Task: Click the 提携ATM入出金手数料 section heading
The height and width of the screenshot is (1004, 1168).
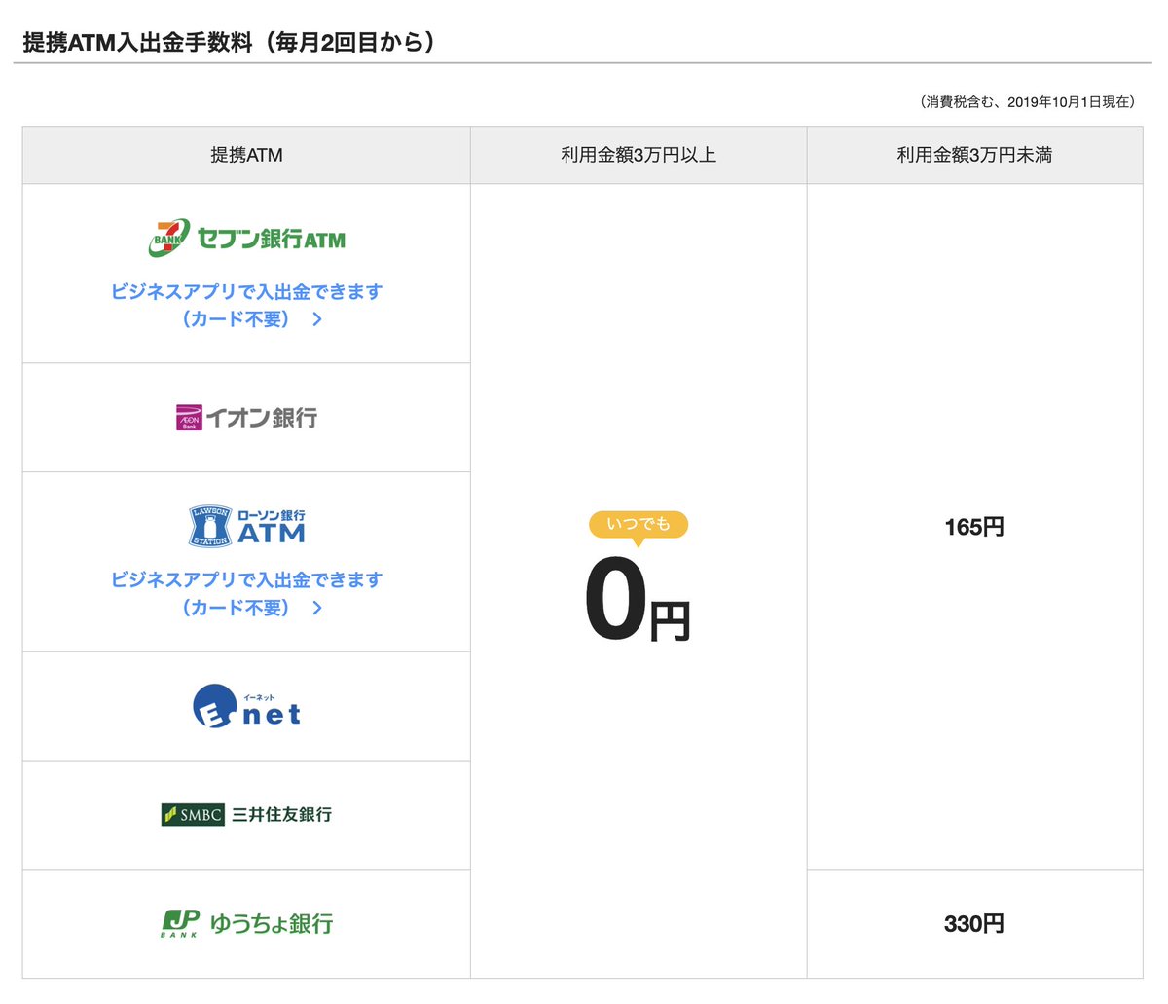Action: point(229,43)
